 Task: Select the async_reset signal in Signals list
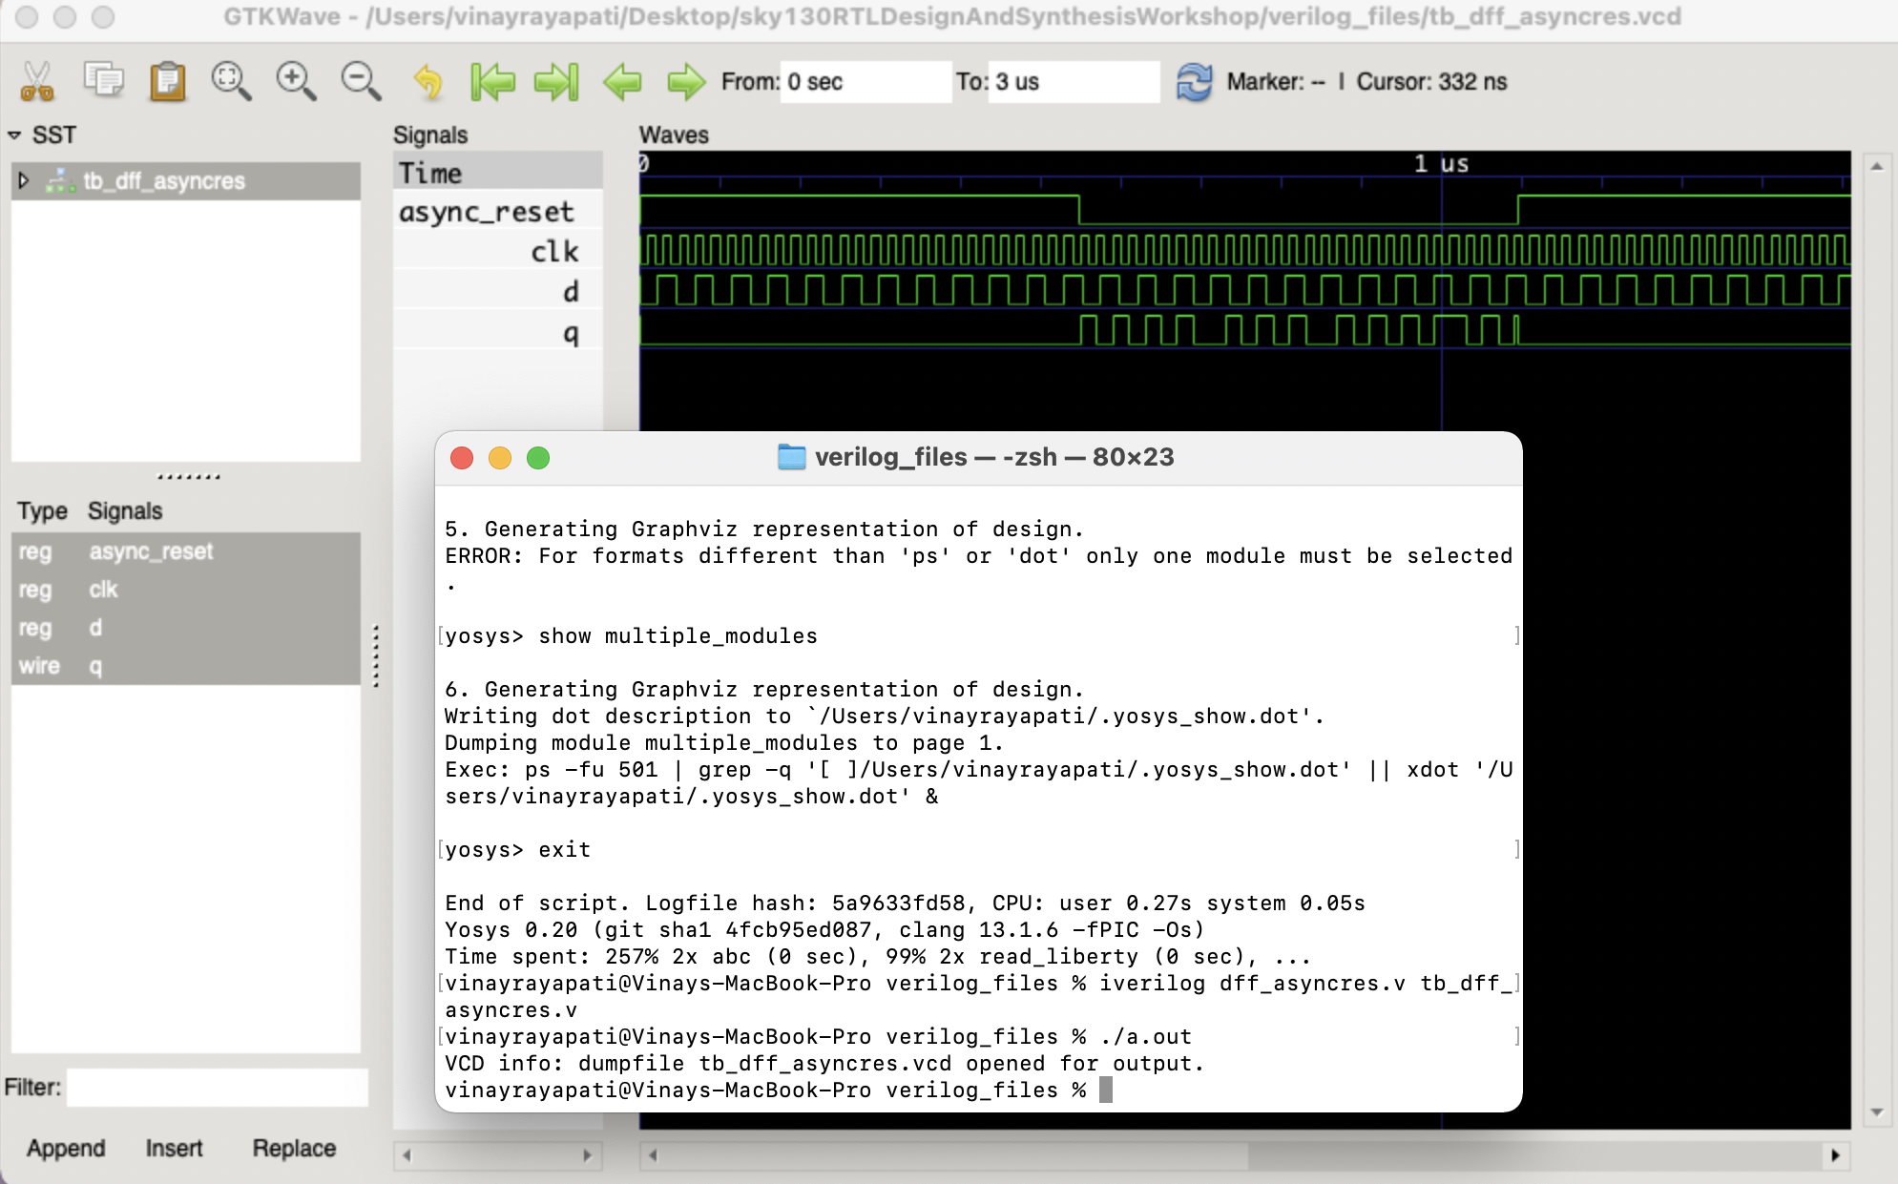coord(487,211)
